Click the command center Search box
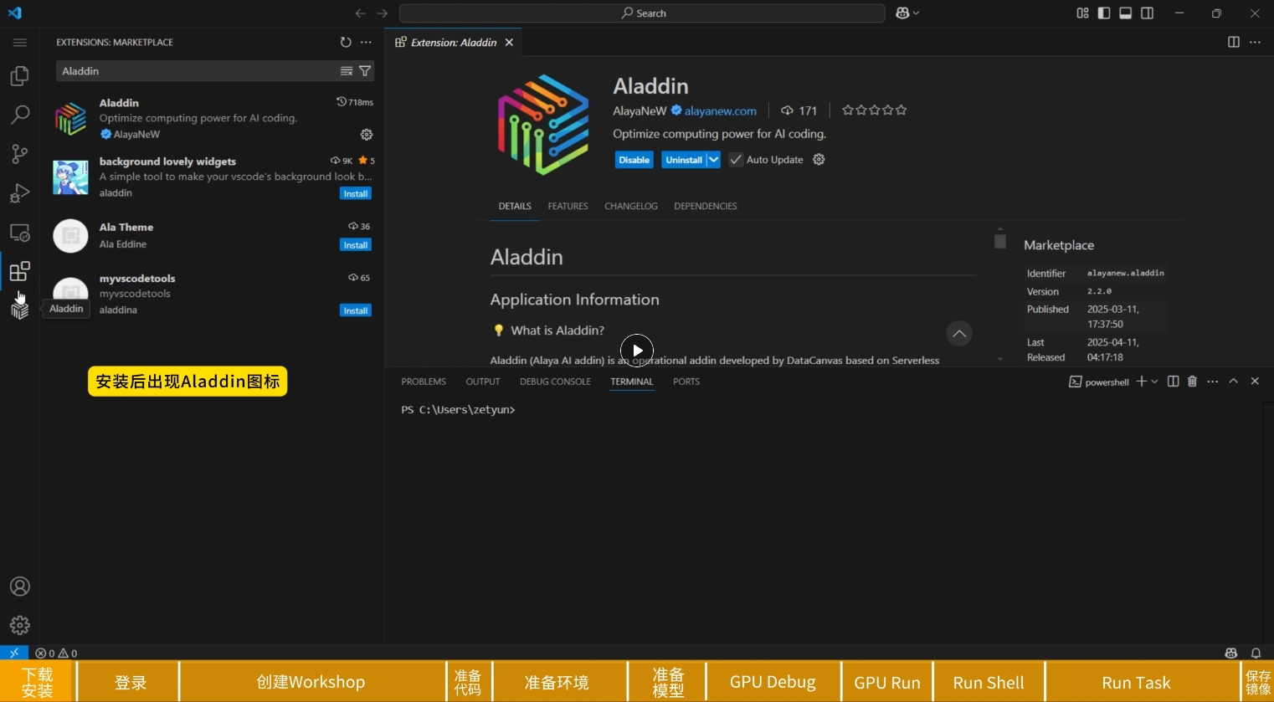This screenshot has height=702, width=1274. [642, 13]
